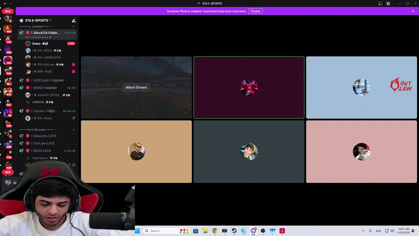This screenshot has height=236, width=419.
Task: Join the BOSS☆SQUAD voice channel
Action: (47, 88)
